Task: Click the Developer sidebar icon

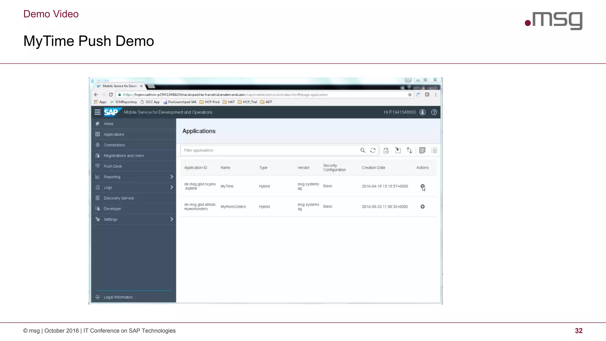Action: 98,209
